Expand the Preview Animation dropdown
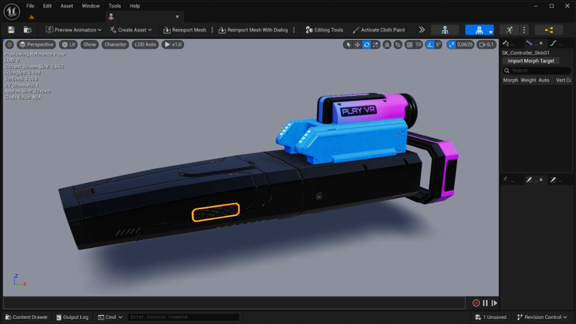576x324 pixels. pyautogui.click(x=74, y=30)
